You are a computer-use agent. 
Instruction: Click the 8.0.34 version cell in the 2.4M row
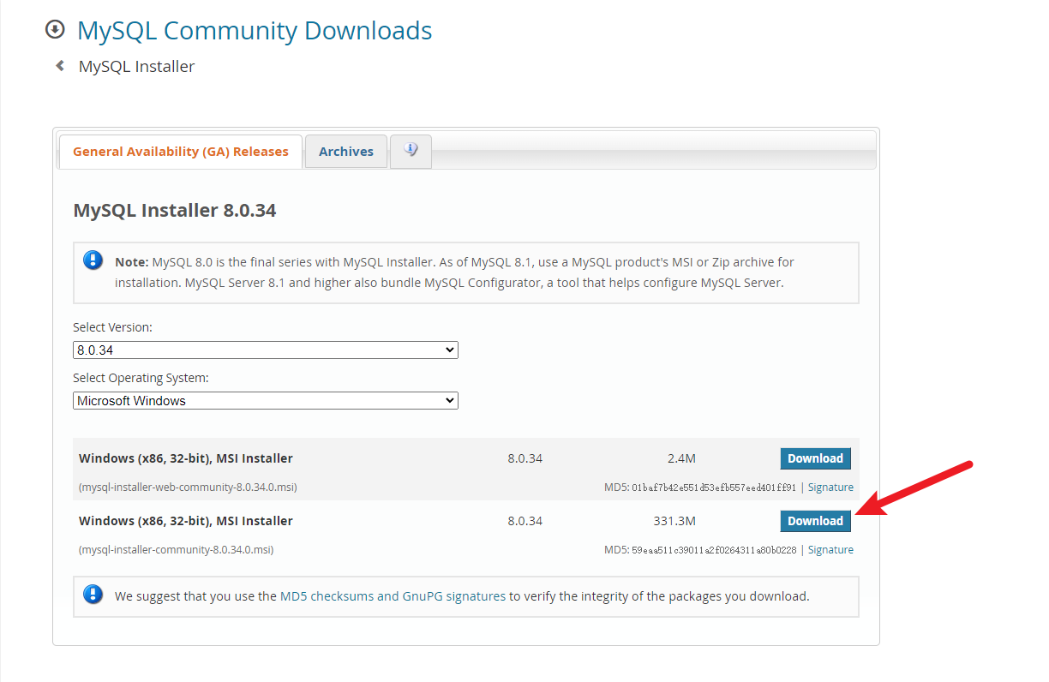point(524,458)
